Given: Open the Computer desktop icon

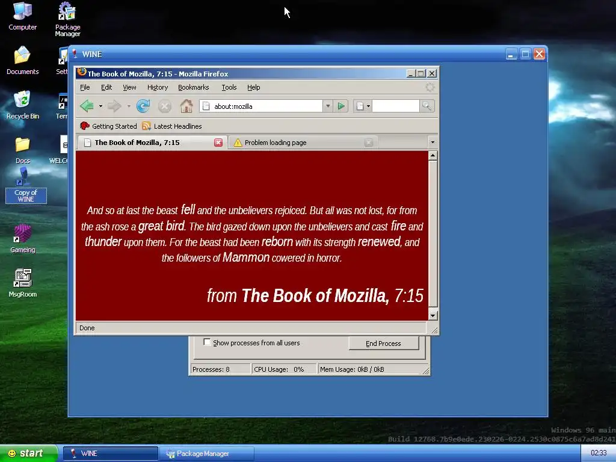Looking at the screenshot, I should (22, 16).
